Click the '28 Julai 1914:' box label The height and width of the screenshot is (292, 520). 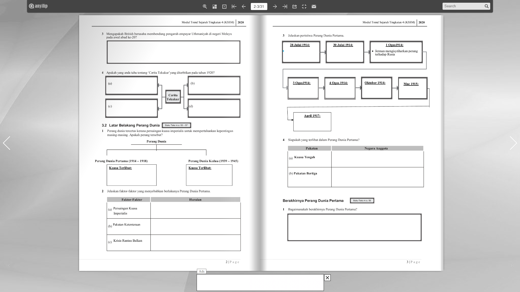(300, 45)
